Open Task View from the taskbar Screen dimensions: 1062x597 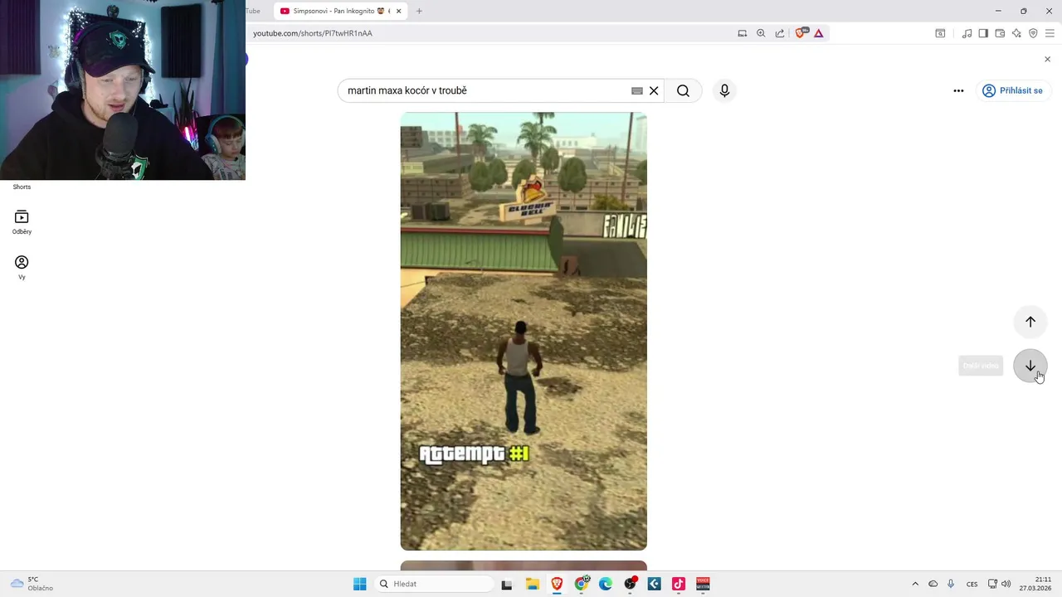[507, 584]
